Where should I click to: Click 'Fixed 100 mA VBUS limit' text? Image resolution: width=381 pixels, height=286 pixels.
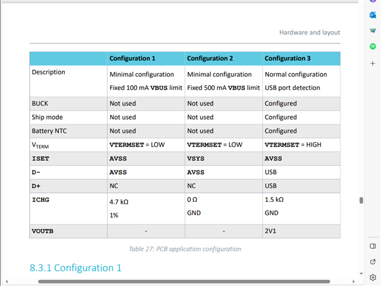[x=146, y=88]
